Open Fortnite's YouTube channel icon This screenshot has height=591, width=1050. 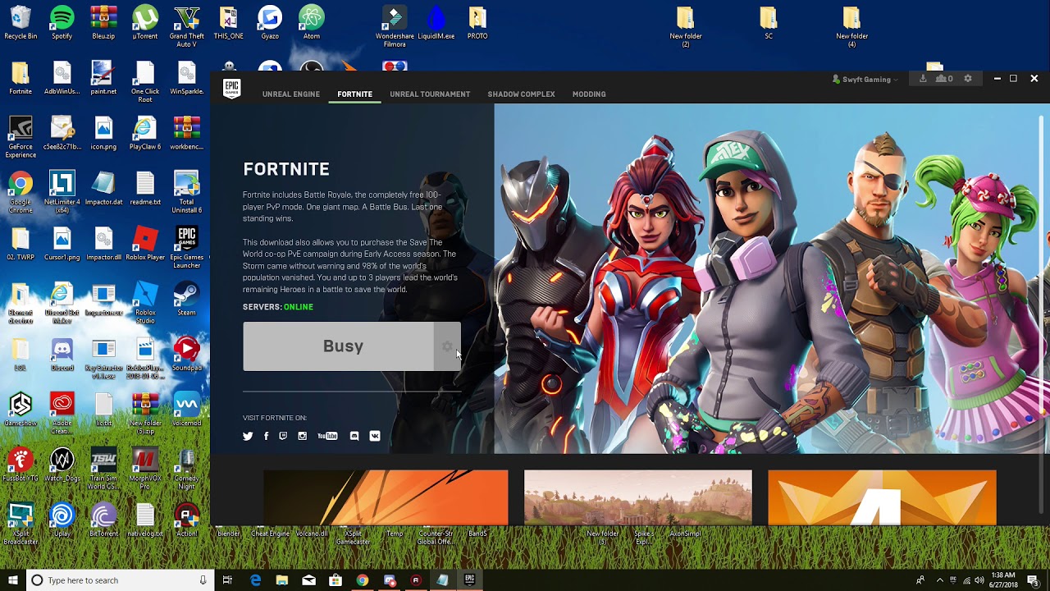pos(327,436)
